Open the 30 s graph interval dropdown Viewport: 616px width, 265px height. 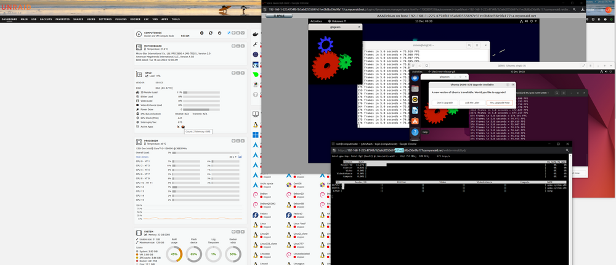pos(233,157)
